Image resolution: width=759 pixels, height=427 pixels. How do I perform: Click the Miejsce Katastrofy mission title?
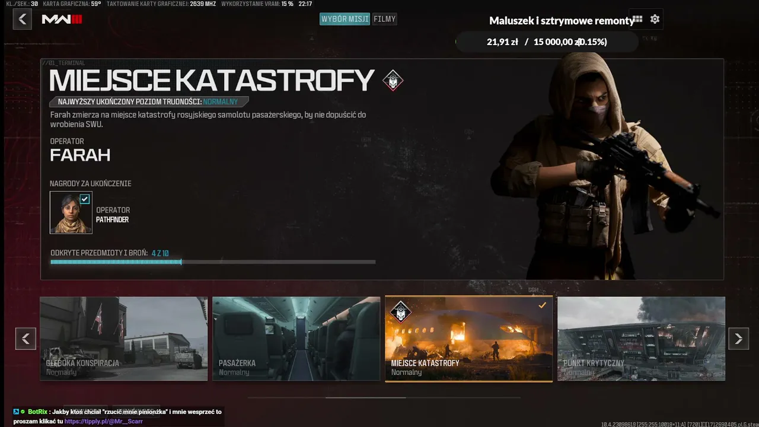click(212, 81)
